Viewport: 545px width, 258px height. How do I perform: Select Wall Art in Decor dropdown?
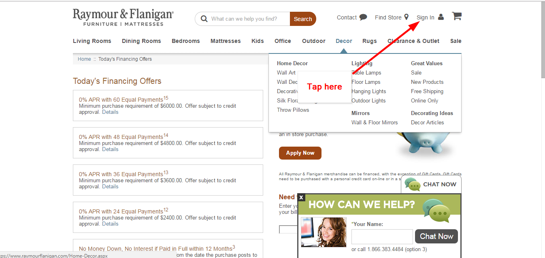[286, 72]
